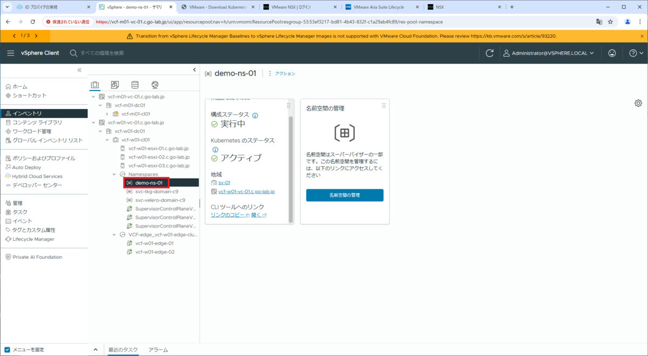Select vcf-w01-edge-01 VM in tree
The image size is (648, 356).
point(154,243)
